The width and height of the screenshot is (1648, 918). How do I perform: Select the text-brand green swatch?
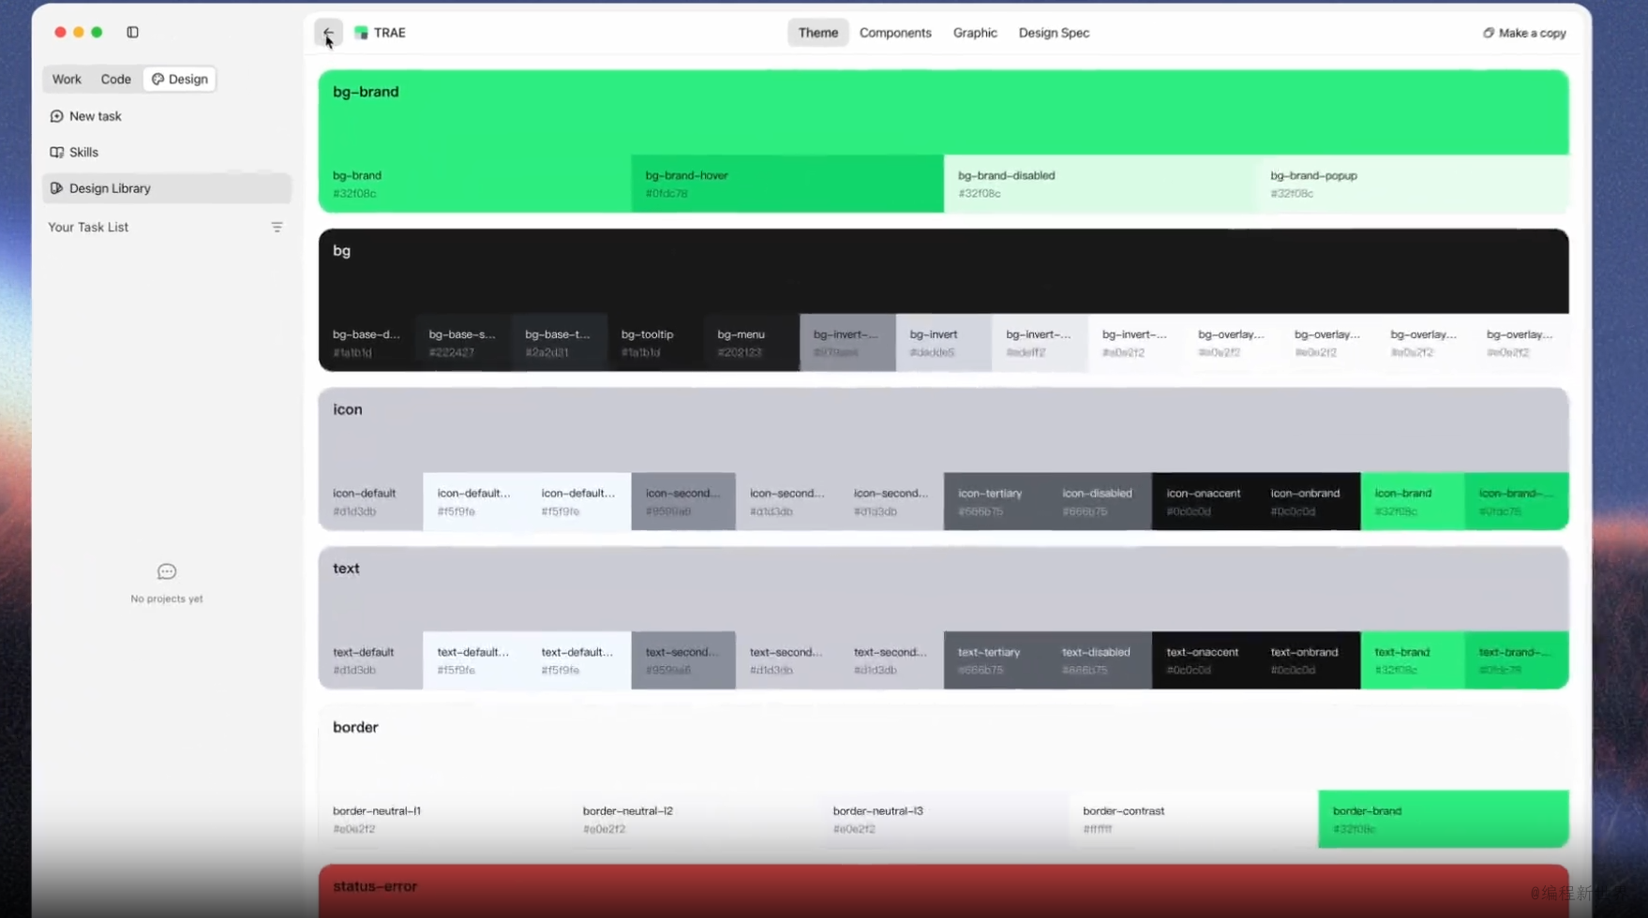tap(1413, 660)
